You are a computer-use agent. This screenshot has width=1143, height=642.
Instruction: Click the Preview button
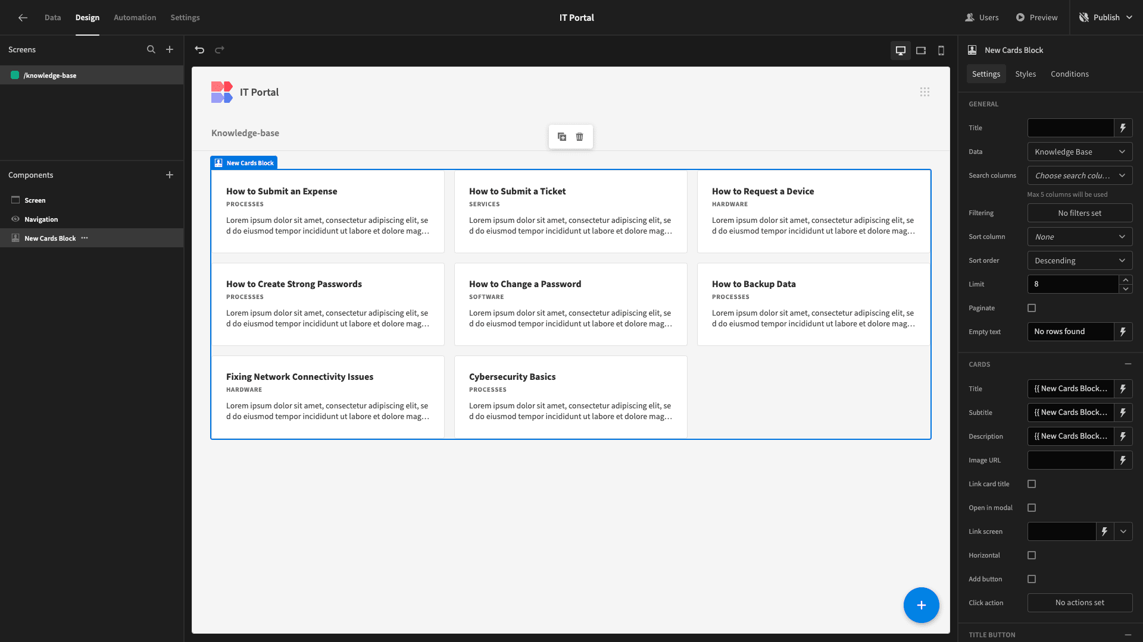(1037, 18)
